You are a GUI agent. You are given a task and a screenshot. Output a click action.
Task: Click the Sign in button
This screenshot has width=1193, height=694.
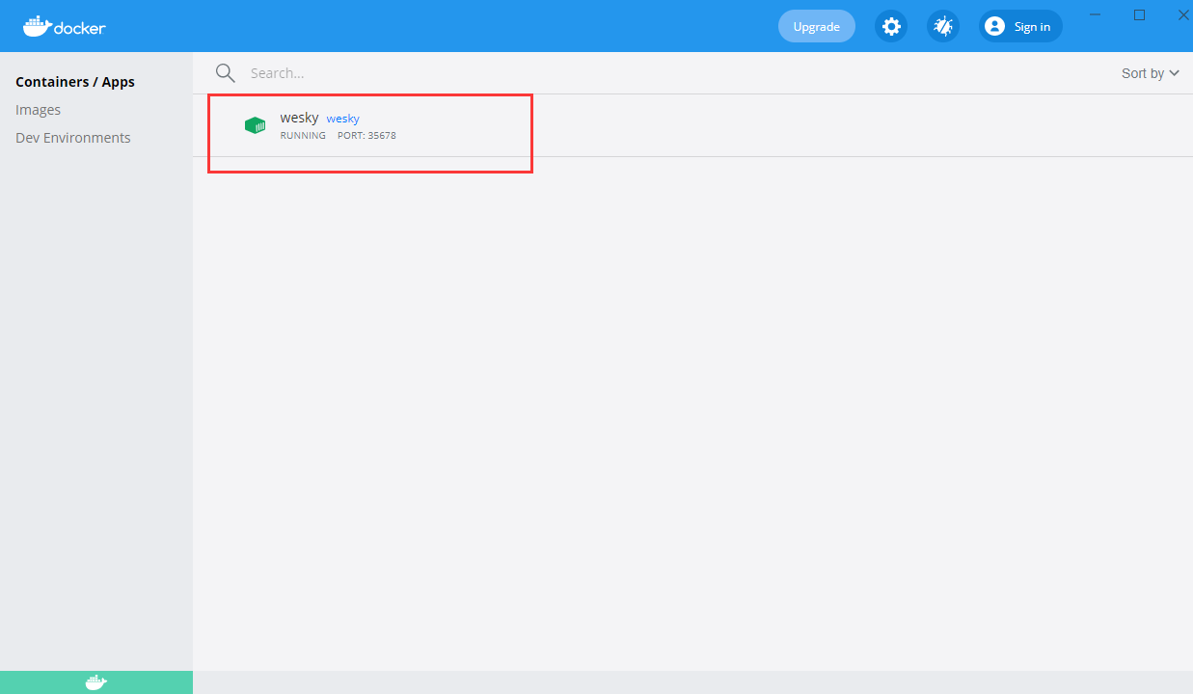point(1020,26)
